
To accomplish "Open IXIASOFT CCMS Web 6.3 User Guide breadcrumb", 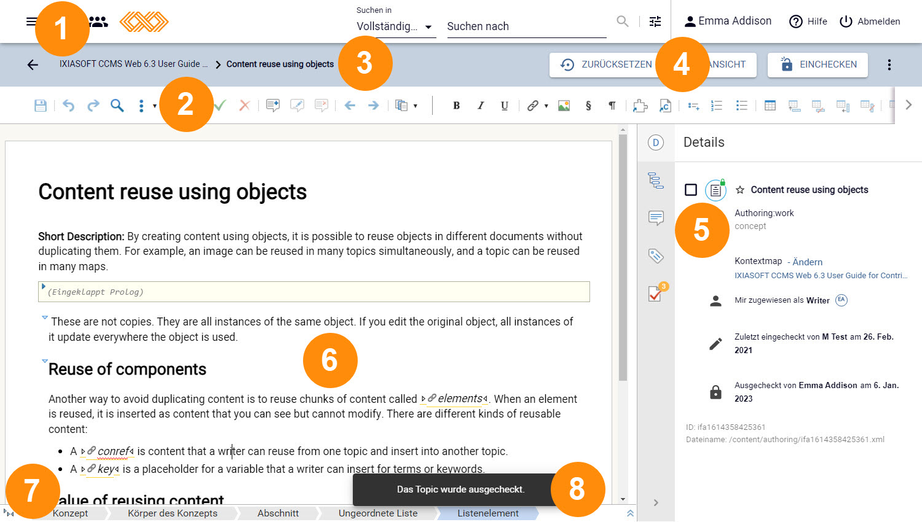I will coord(133,64).
